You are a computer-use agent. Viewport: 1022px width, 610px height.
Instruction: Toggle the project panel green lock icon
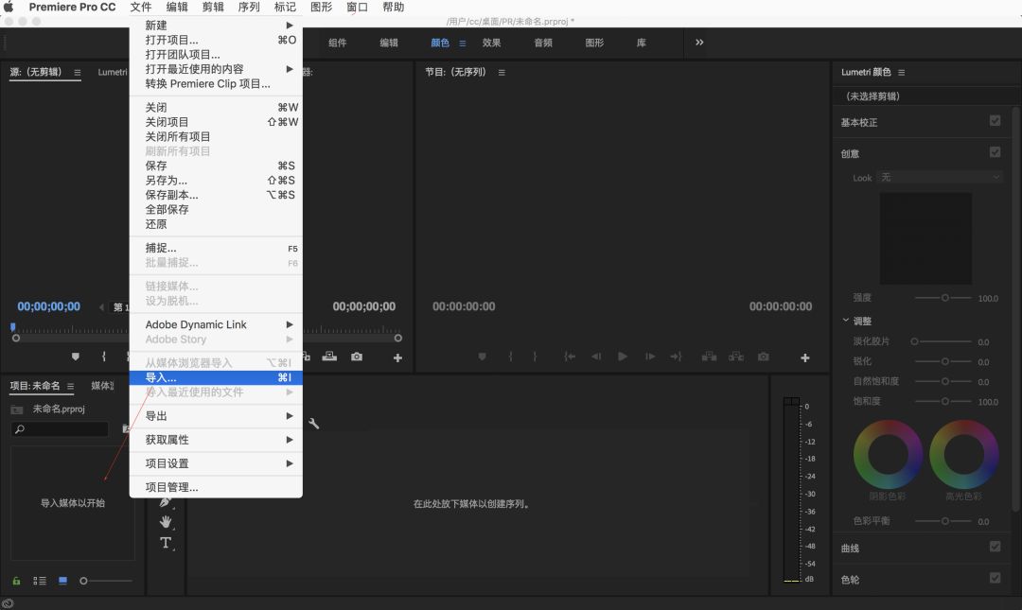pyautogui.click(x=16, y=581)
